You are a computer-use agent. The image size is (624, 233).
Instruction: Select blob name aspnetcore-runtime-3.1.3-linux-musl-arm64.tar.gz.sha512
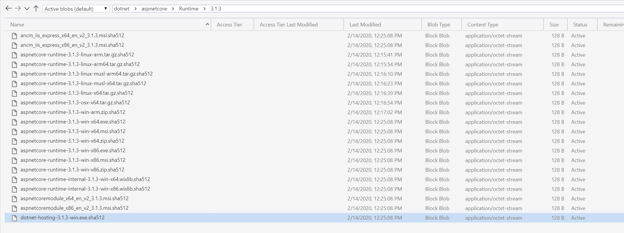coord(86,74)
